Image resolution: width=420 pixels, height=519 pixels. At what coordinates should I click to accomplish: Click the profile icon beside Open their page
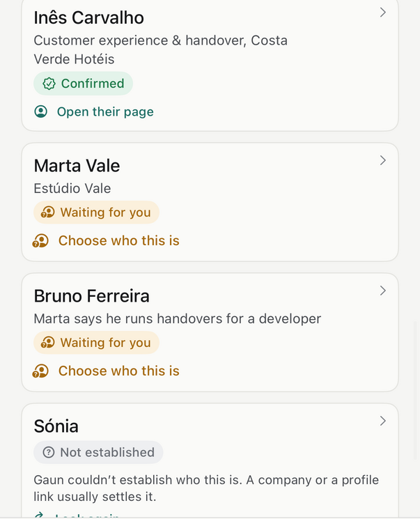click(x=40, y=111)
